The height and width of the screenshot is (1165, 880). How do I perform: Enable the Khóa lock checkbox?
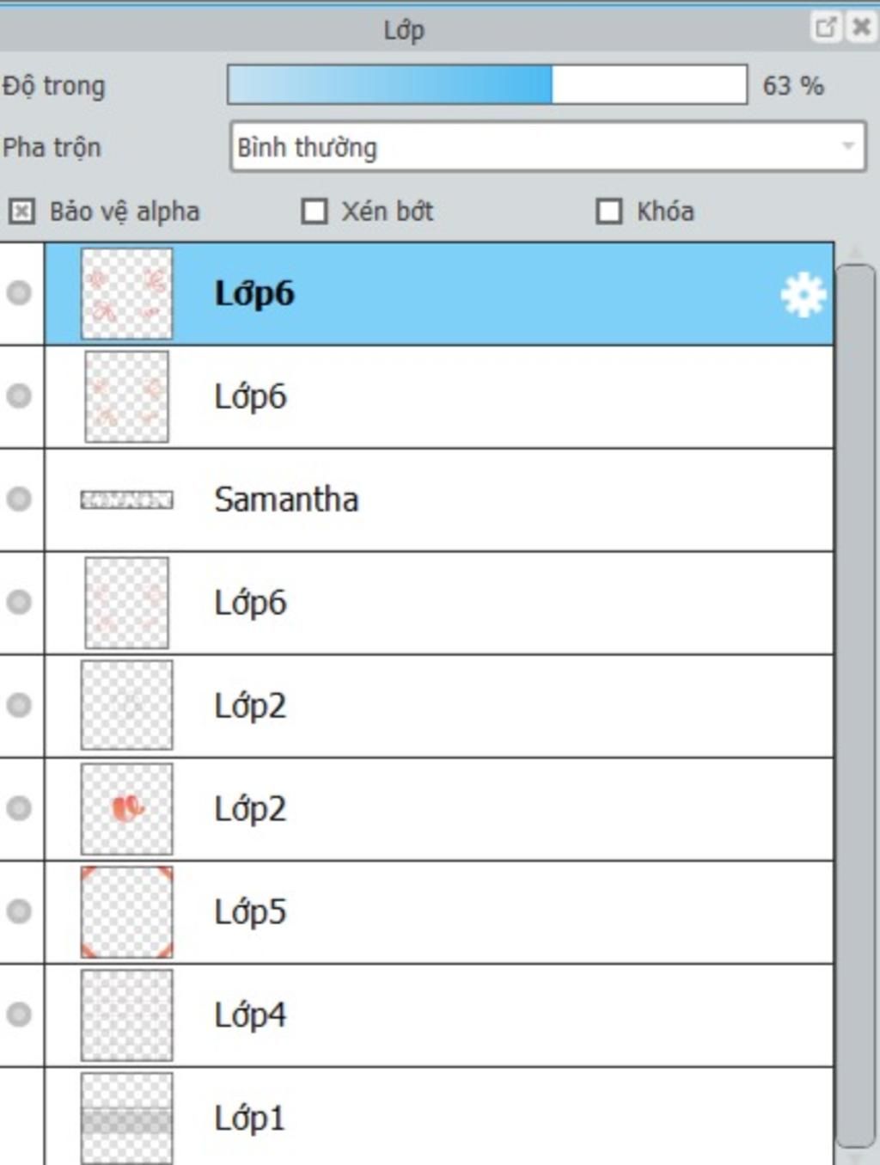coord(609,212)
